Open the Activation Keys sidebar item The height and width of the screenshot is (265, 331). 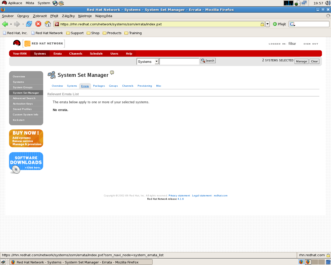[26, 104]
